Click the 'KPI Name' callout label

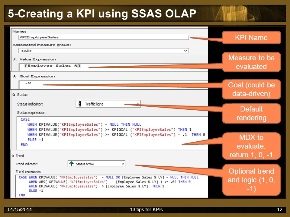click(251, 38)
